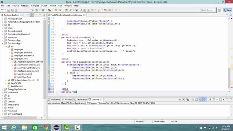
Task: Open the Run button dropdown arrow
Action: tap(46, 10)
